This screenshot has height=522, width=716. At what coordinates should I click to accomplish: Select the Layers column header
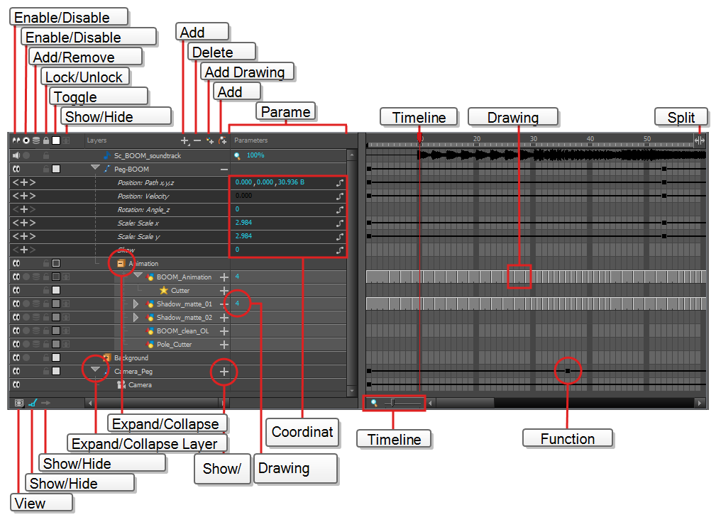[x=97, y=141]
